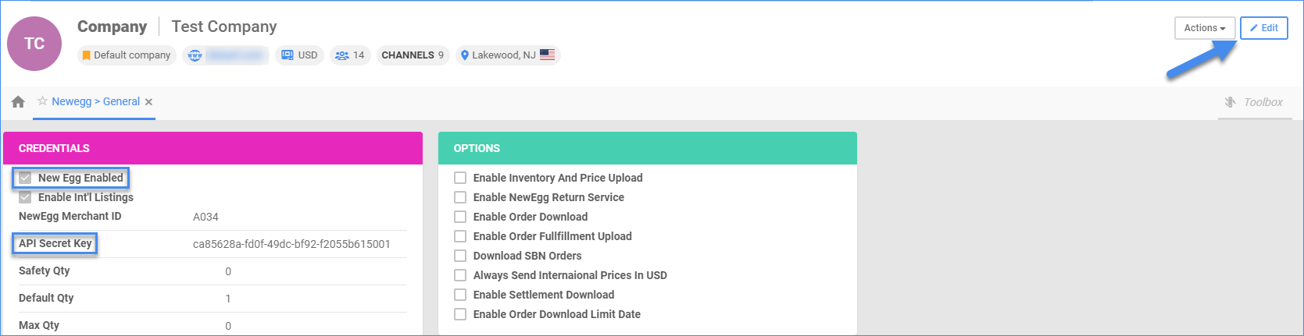Viewport: 1304px width, 336px height.
Task: Toggle New Egg Enabled checkbox
Action: click(26, 178)
